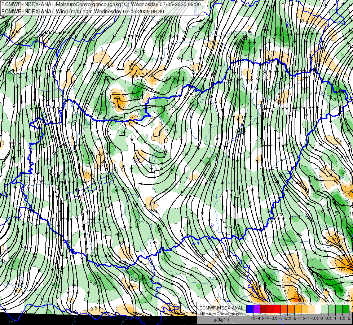Pick legend swatch between 1 and 1.5 ticks
Screen dimensions: 353x325
(339, 309)
